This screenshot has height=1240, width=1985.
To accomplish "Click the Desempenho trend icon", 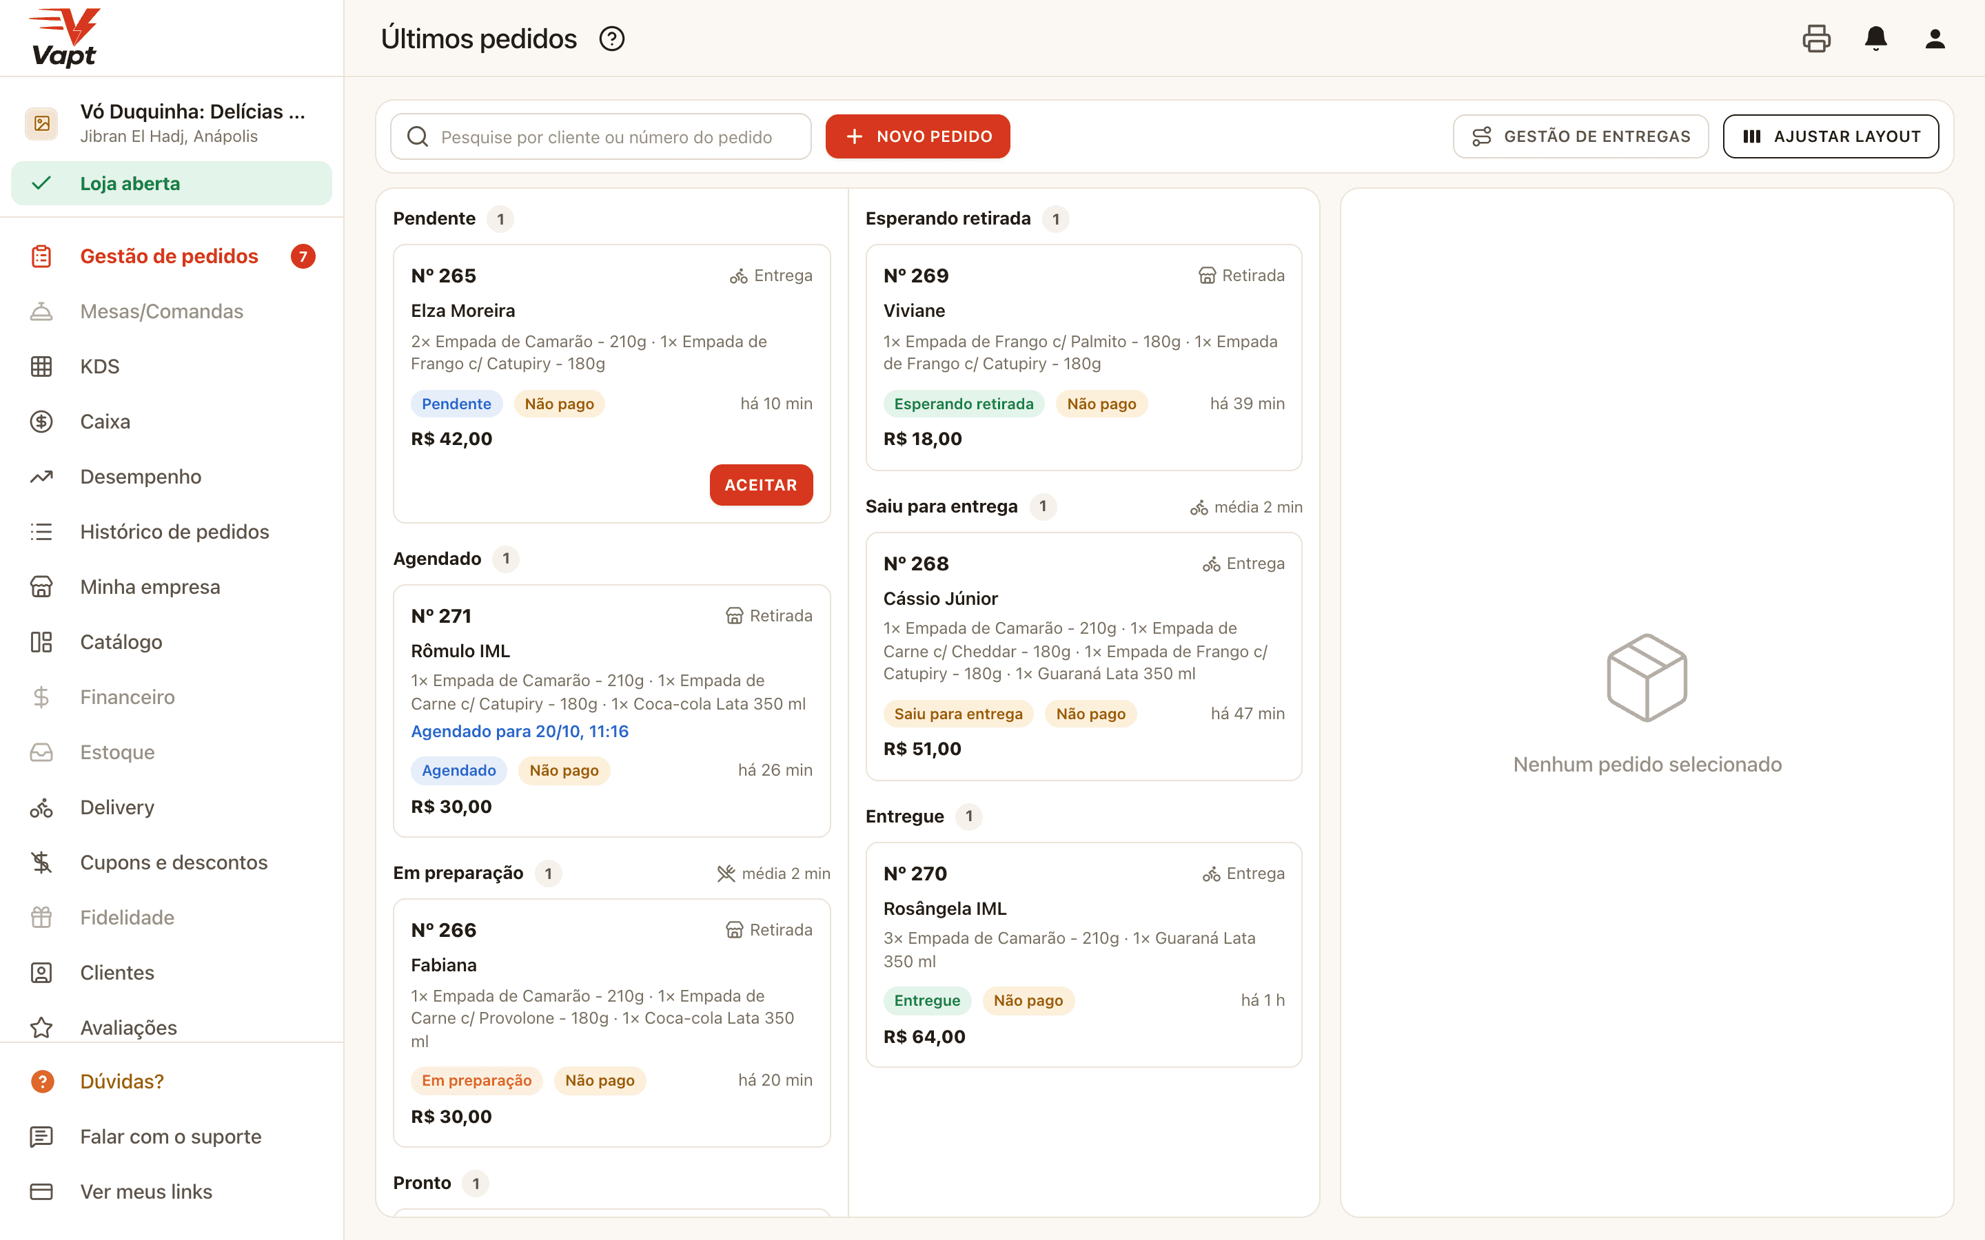I will [42, 477].
